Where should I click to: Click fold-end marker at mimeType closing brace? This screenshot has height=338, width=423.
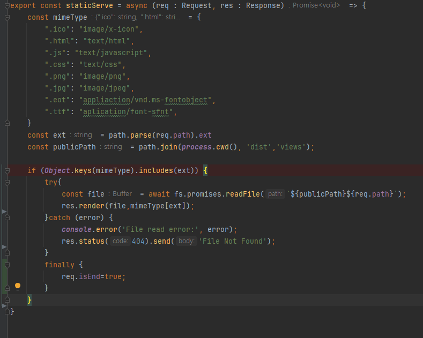coord(8,123)
